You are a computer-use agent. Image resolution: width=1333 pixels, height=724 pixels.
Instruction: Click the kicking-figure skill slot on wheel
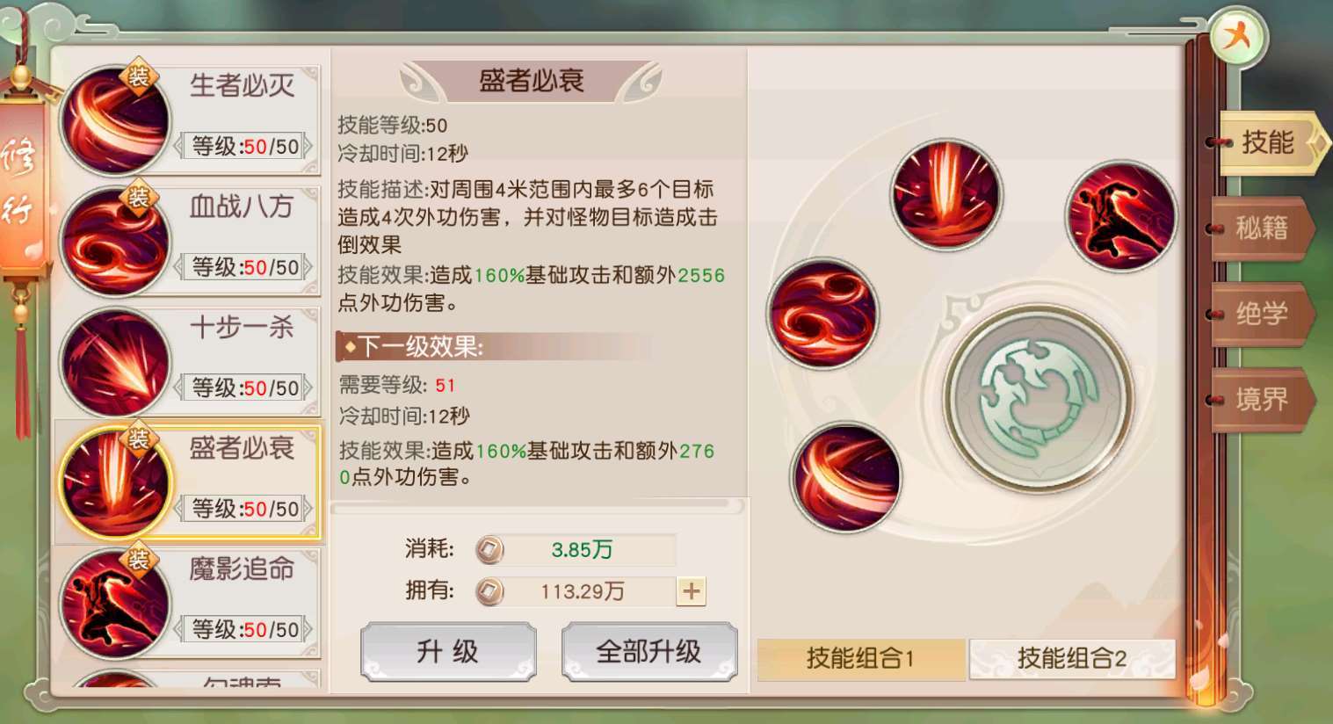point(1120,215)
